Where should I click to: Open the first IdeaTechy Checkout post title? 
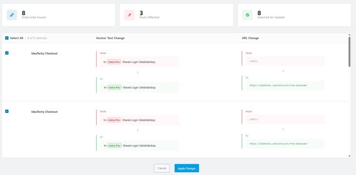[x=44, y=53]
